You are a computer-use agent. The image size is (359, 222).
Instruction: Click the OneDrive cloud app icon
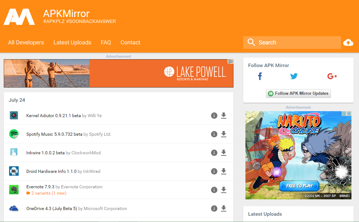click(14, 208)
